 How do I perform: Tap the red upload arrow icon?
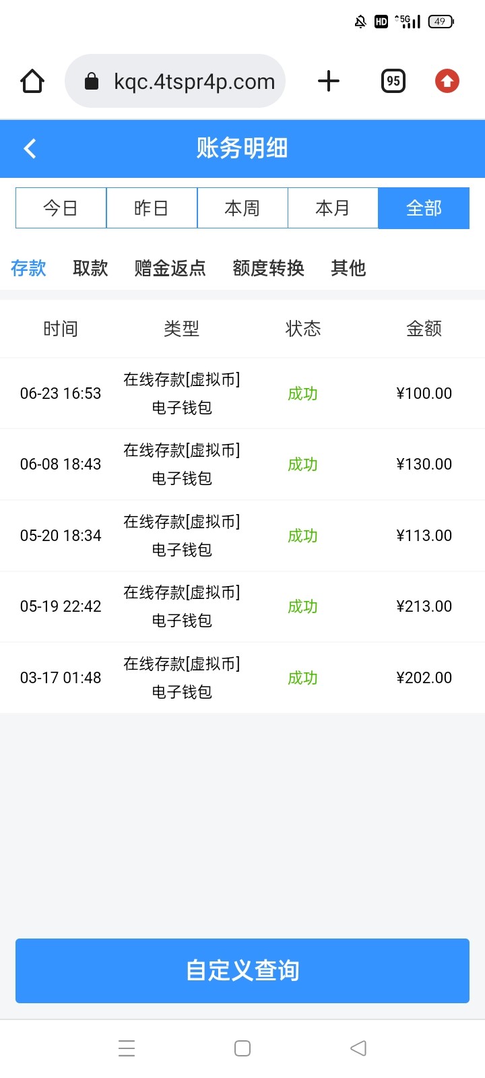(x=447, y=82)
